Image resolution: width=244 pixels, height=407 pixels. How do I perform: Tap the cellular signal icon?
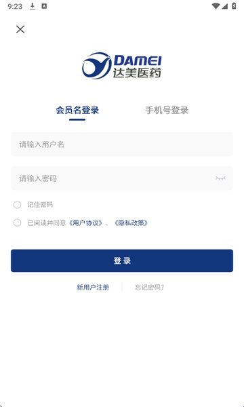(224, 6)
